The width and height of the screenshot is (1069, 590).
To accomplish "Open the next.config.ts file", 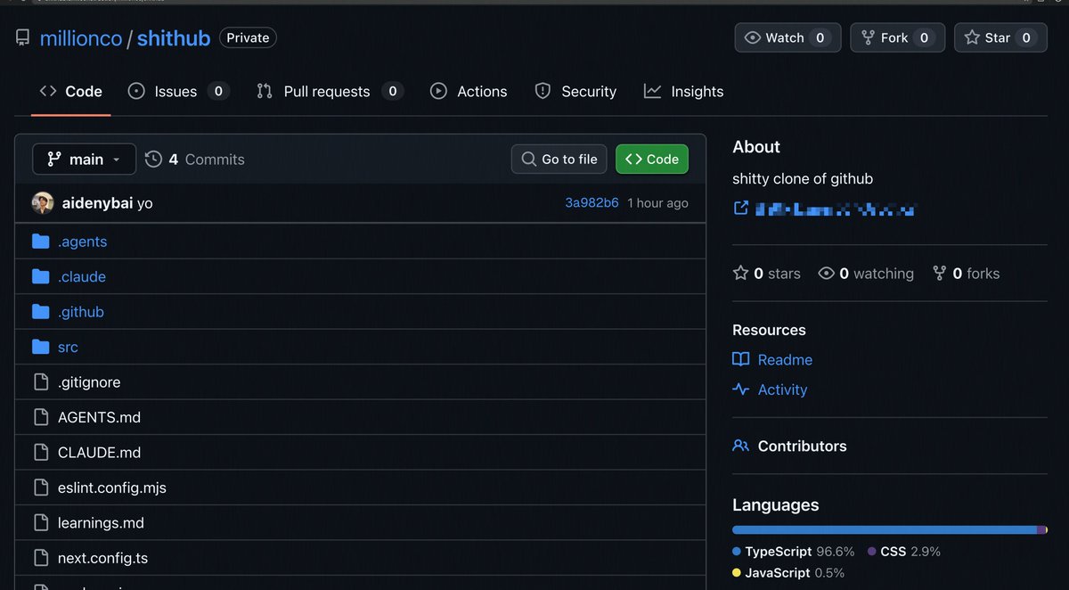I will click(102, 559).
